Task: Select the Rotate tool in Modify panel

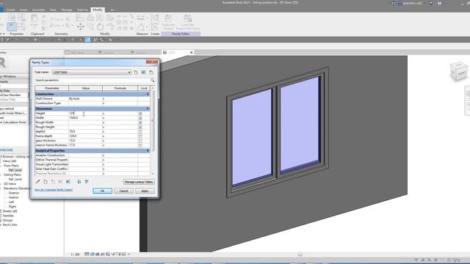Action: pyautogui.click(x=100, y=27)
